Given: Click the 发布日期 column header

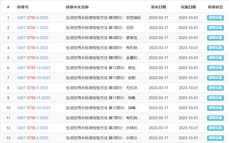Looking at the screenshot, I should [158, 7].
